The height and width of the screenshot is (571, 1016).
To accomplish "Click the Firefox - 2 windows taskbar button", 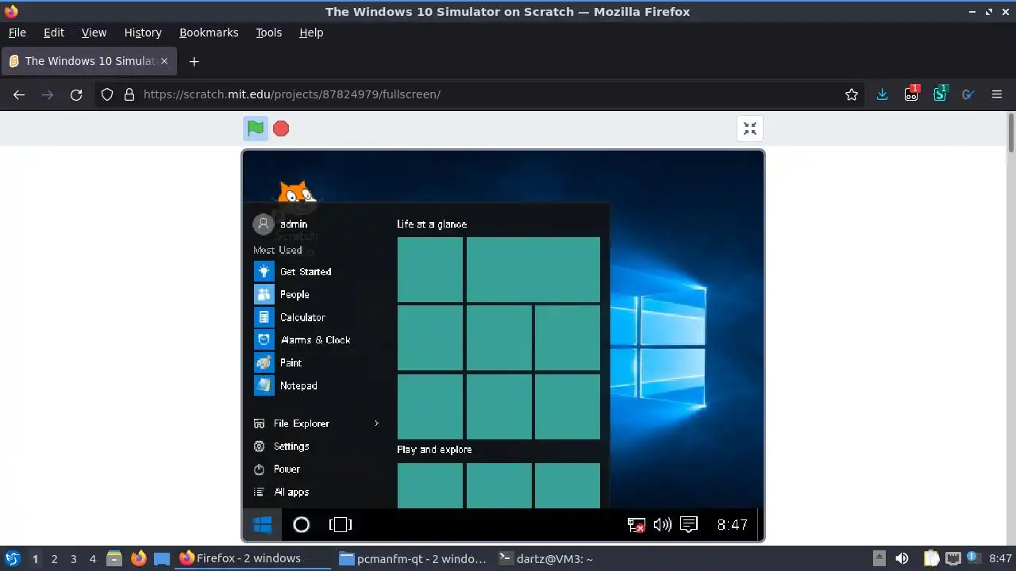I will pos(252,558).
